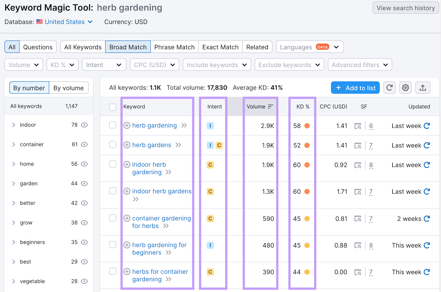Viewport: 441px width, 292px height.
Task: Click the orange KD difficulty dot for "herb gardening"
Action: click(308, 126)
